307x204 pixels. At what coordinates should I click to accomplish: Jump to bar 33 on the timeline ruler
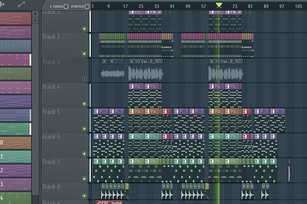[x=156, y=6]
